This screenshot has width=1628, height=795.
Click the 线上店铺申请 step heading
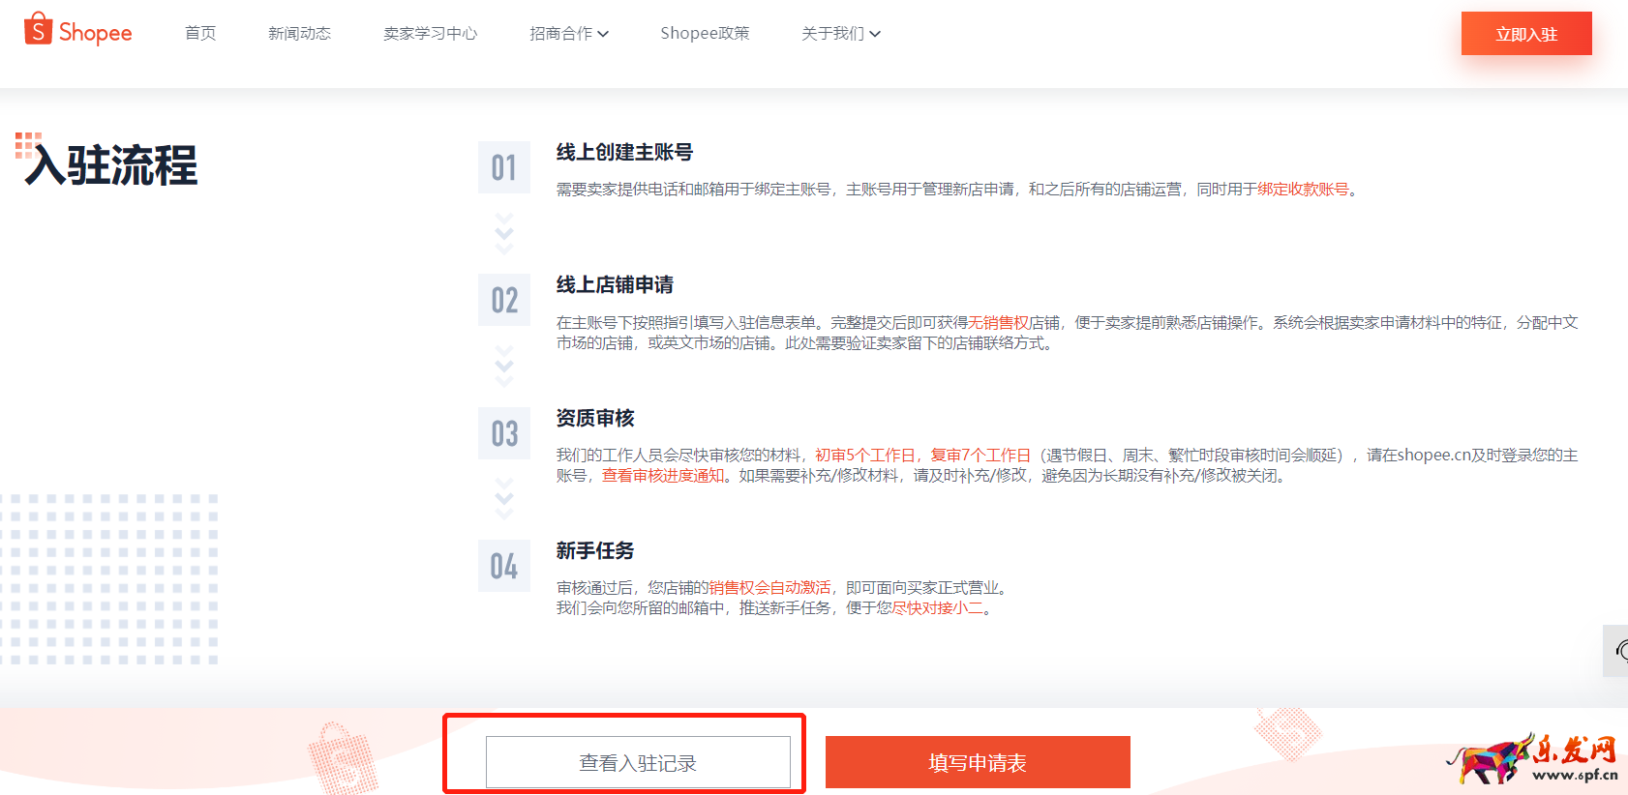point(615,284)
